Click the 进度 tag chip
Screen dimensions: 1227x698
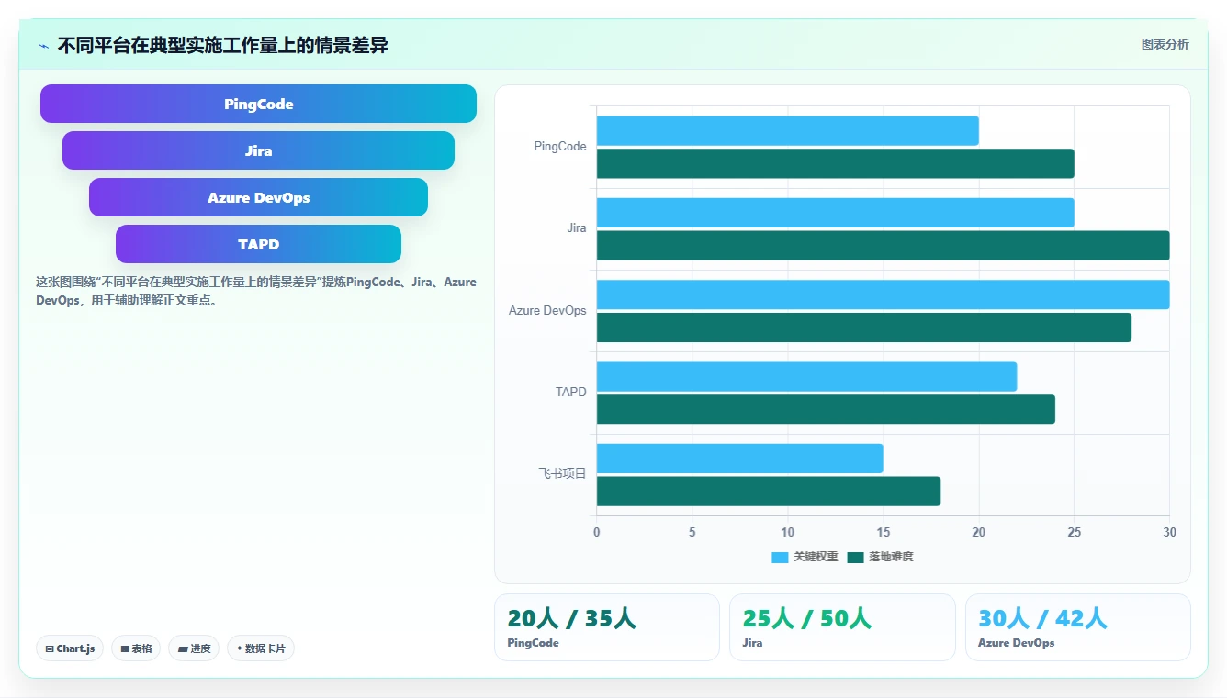194,648
